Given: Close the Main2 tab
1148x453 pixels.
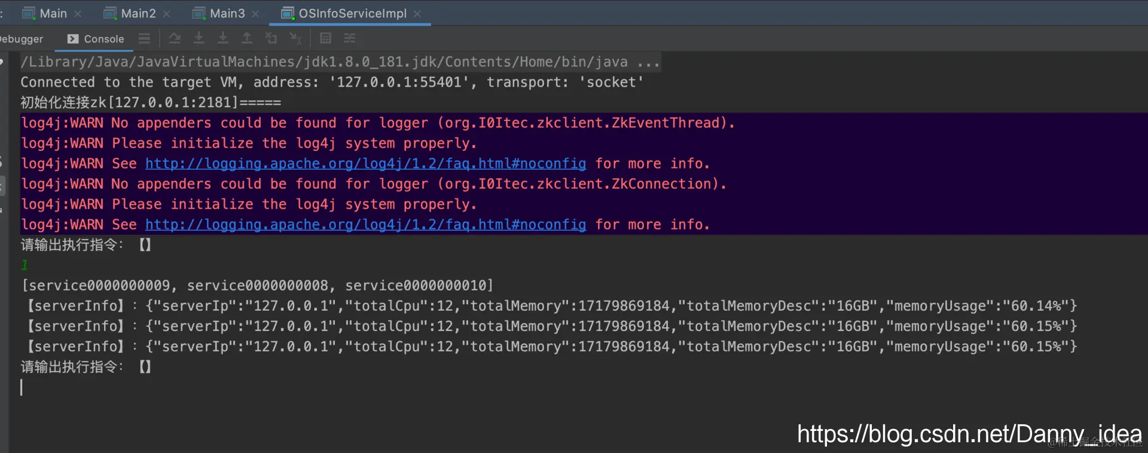Looking at the screenshot, I should [167, 14].
